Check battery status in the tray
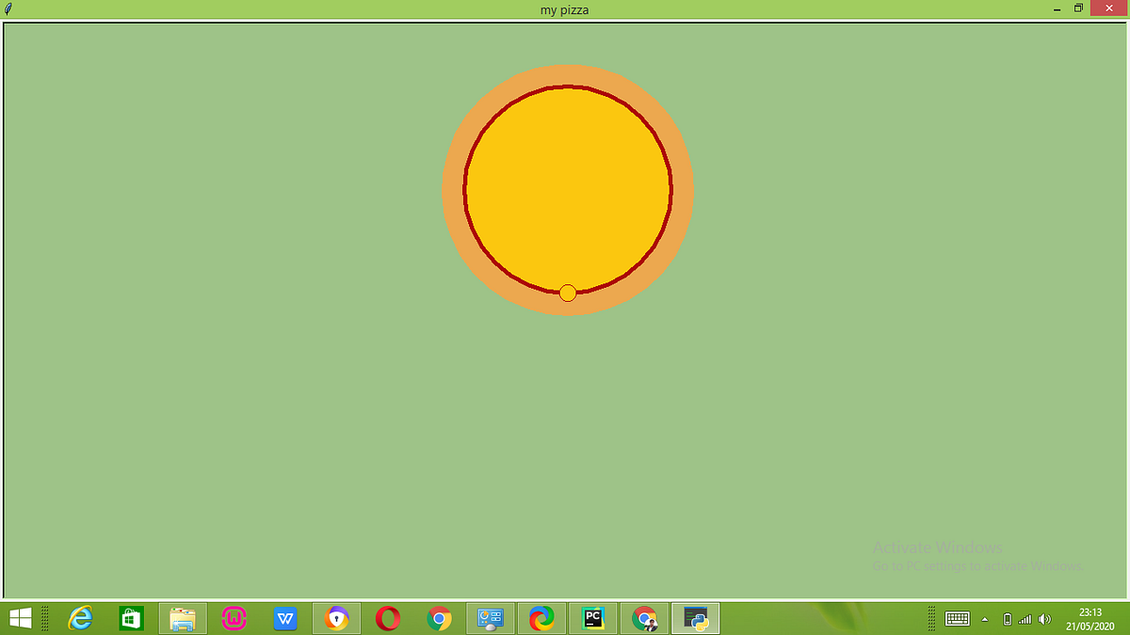The width and height of the screenshot is (1130, 635). pos(1009,618)
